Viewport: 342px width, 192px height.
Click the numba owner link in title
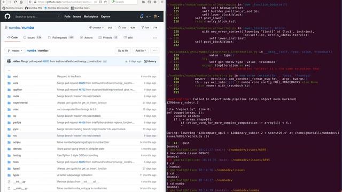(x=14, y=28)
